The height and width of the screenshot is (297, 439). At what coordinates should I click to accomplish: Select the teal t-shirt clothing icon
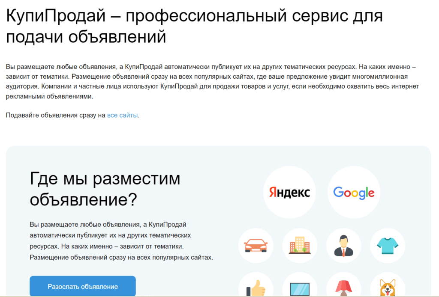[388, 246]
